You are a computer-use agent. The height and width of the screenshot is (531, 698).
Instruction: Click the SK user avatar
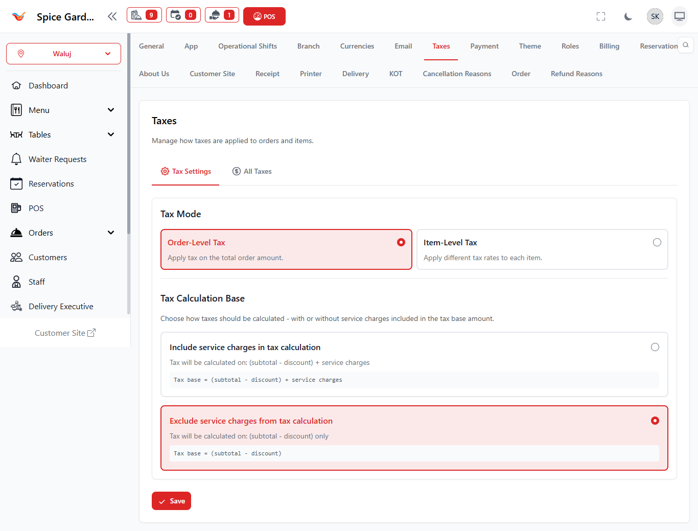click(655, 16)
